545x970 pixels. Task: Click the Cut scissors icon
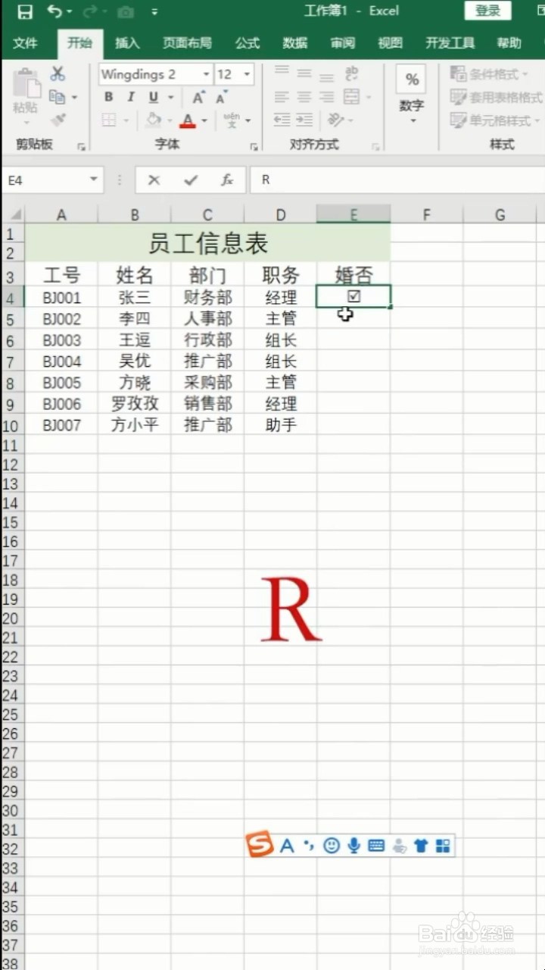(x=58, y=74)
